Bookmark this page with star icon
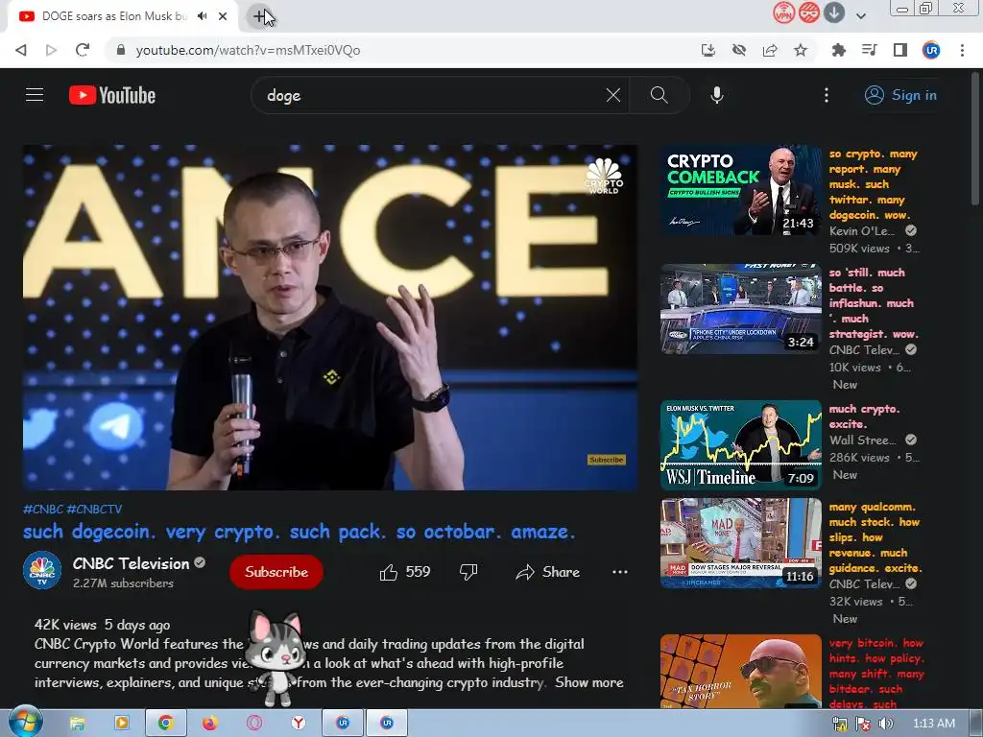The image size is (983, 737). coord(801,50)
